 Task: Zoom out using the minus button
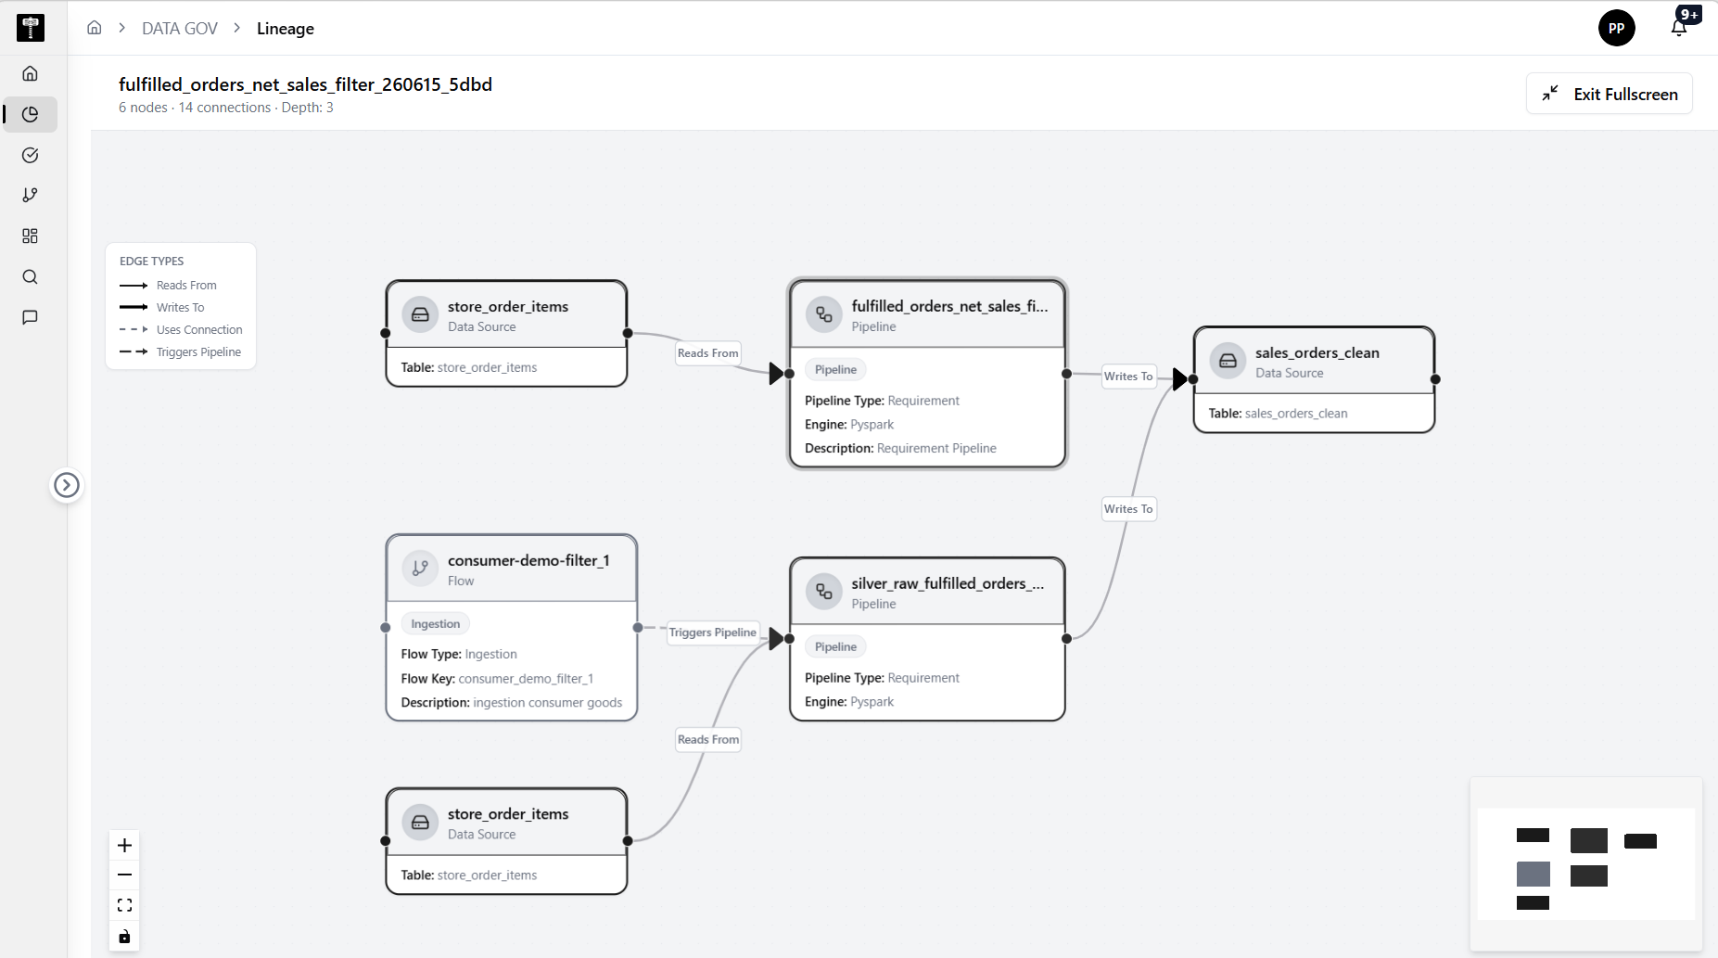coord(124,875)
